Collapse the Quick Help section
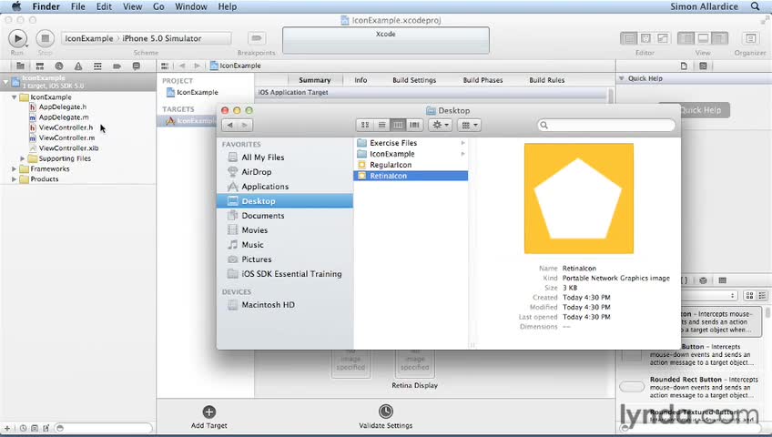The image size is (772, 437). [x=622, y=78]
